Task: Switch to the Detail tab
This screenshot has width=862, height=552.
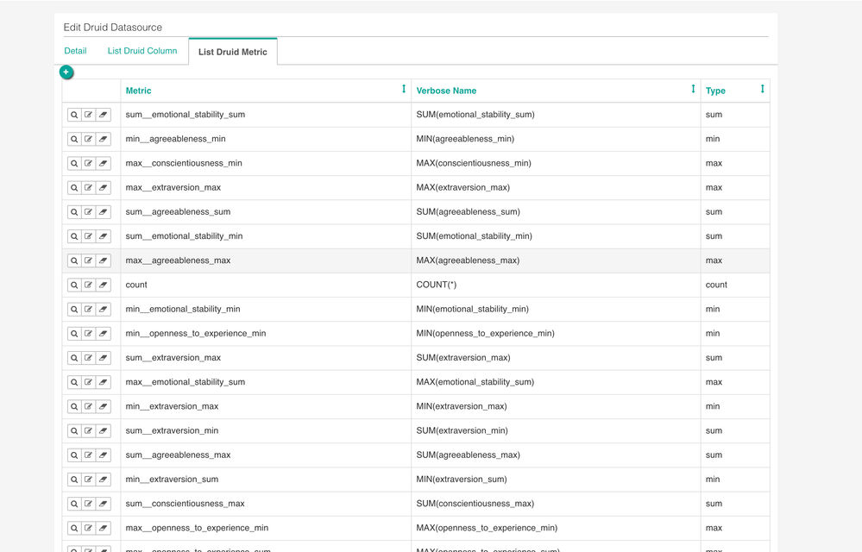Action: (75, 51)
